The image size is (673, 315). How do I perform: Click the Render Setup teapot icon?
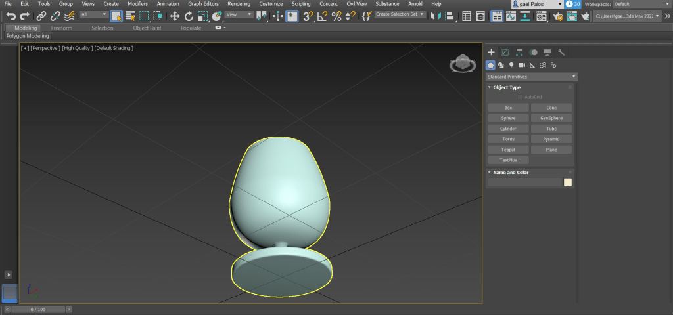pos(557,16)
